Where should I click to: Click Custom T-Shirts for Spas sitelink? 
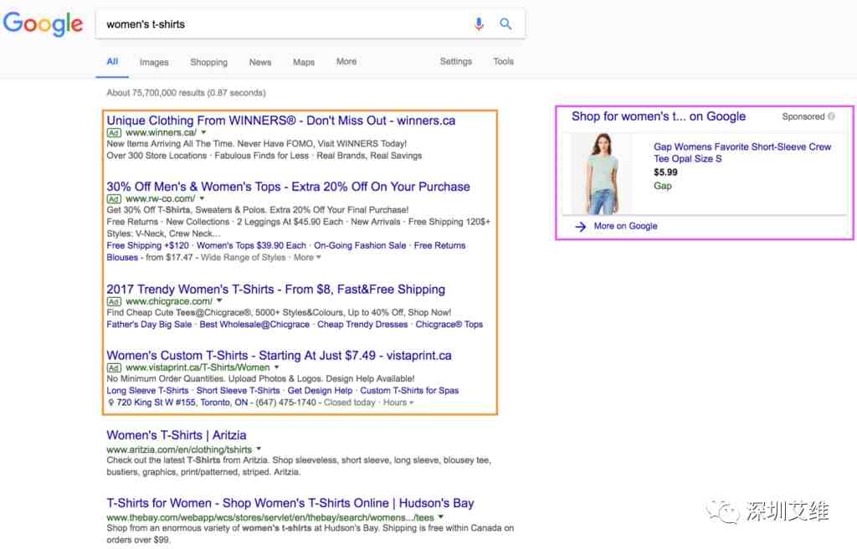point(409,391)
